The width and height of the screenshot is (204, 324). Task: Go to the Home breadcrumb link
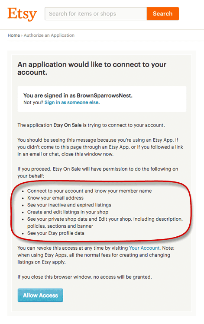(14, 35)
